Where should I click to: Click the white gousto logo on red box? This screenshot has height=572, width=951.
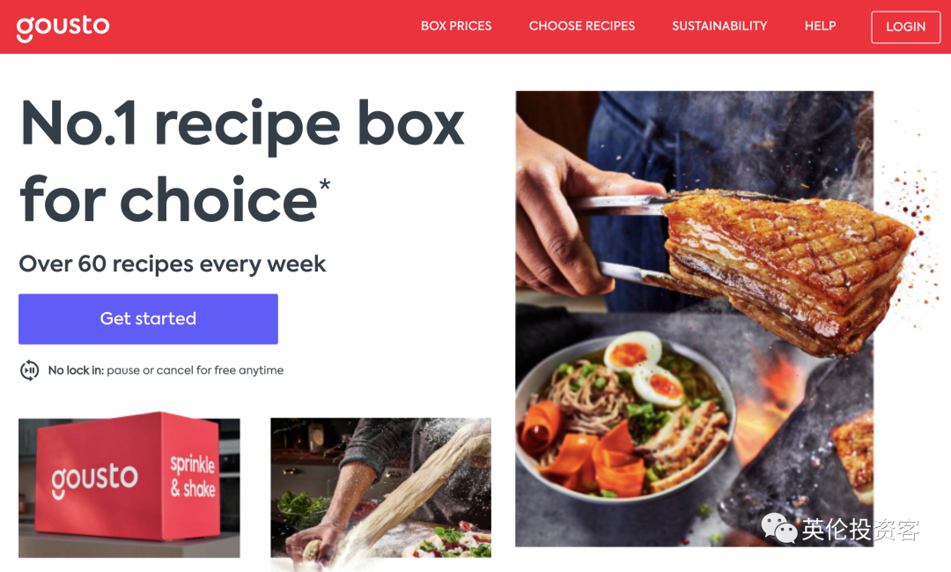pyautogui.click(x=94, y=479)
